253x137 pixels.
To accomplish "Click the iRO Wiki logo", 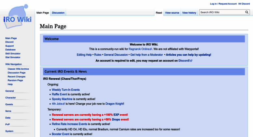I will click(x=18, y=17).
